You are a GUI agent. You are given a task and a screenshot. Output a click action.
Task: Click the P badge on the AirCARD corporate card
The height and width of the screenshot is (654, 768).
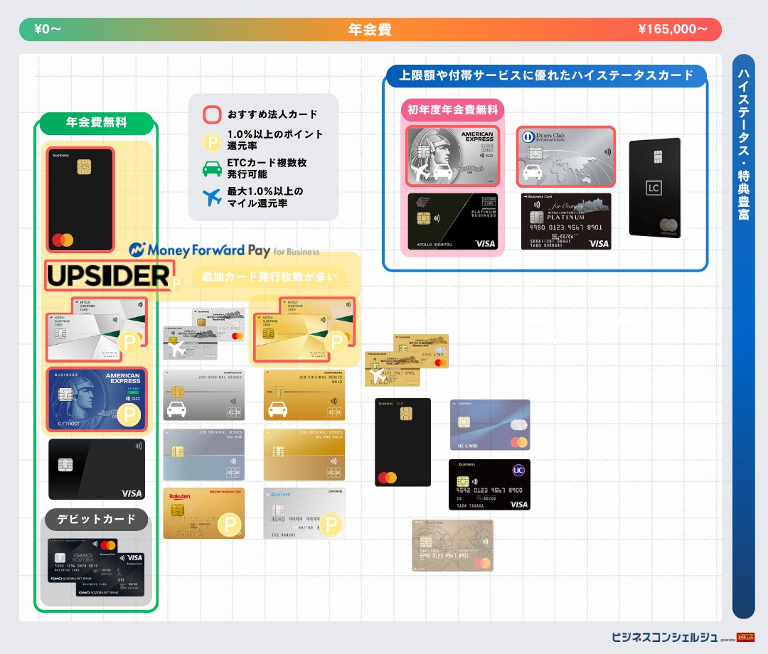(x=331, y=525)
